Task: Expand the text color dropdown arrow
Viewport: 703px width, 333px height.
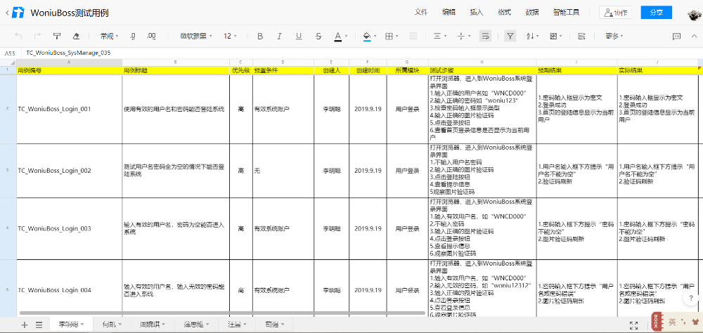Action: pos(347,37)
